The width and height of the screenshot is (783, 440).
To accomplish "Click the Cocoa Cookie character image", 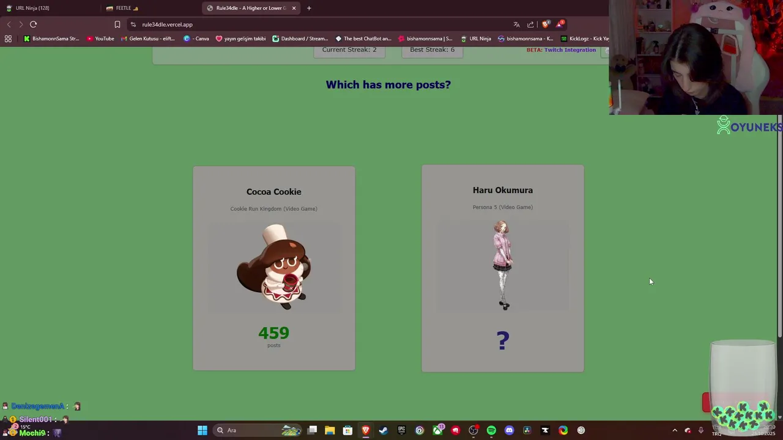I will (x=273, y=267).
